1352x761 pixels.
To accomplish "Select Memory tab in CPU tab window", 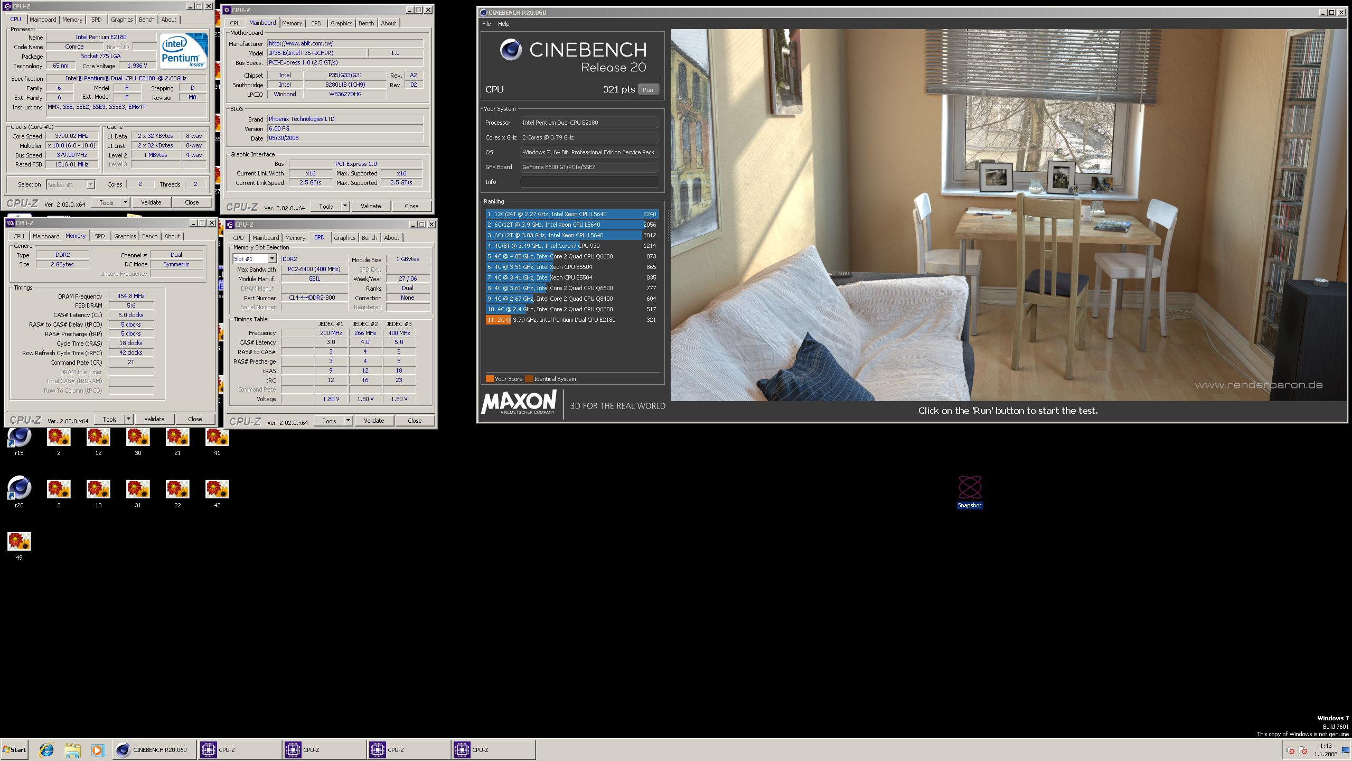I will tap(72, 20).
